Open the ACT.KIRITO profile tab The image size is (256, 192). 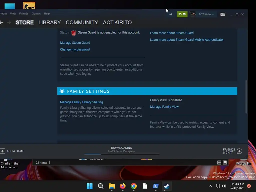click(x=117, y=22)
